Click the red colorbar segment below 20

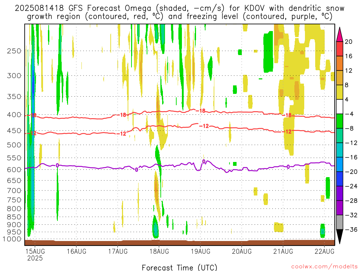coord(339,49)
